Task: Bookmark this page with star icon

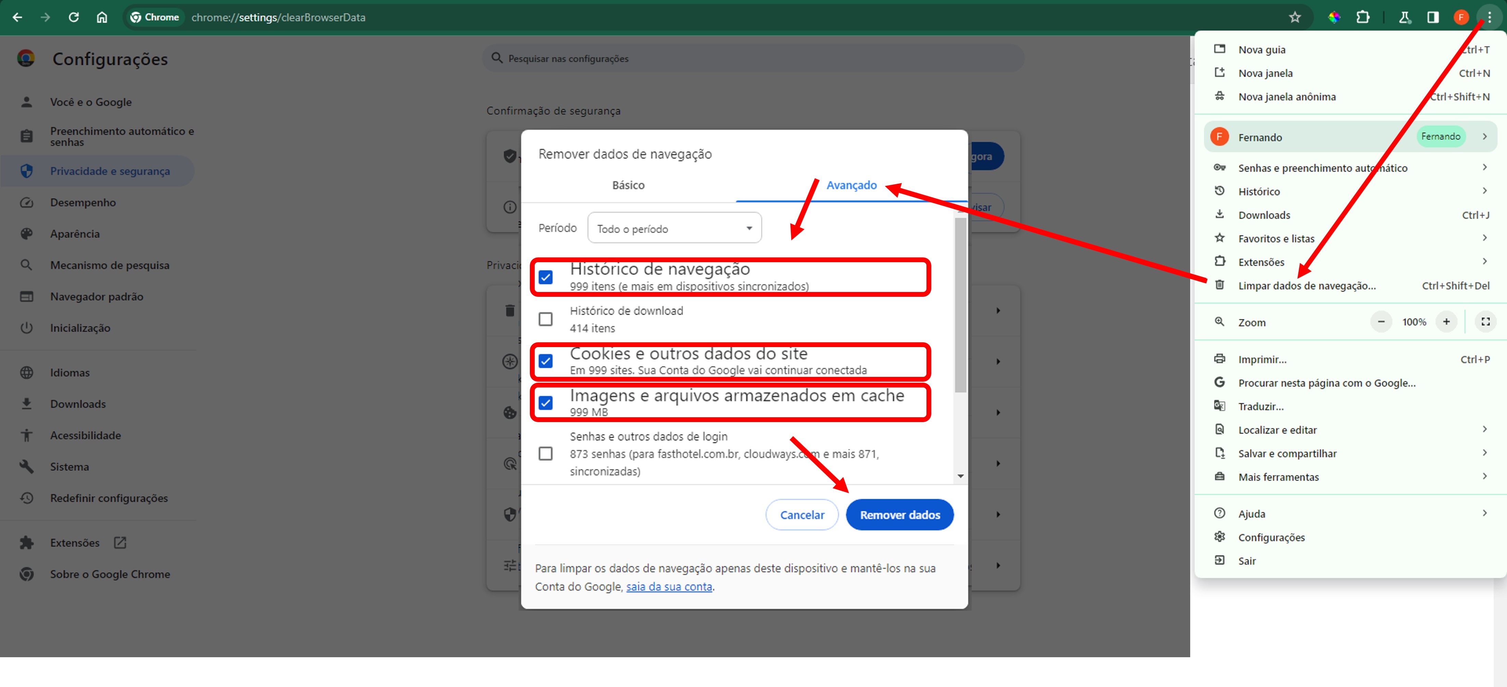Action: click(x=1295, y=17)
